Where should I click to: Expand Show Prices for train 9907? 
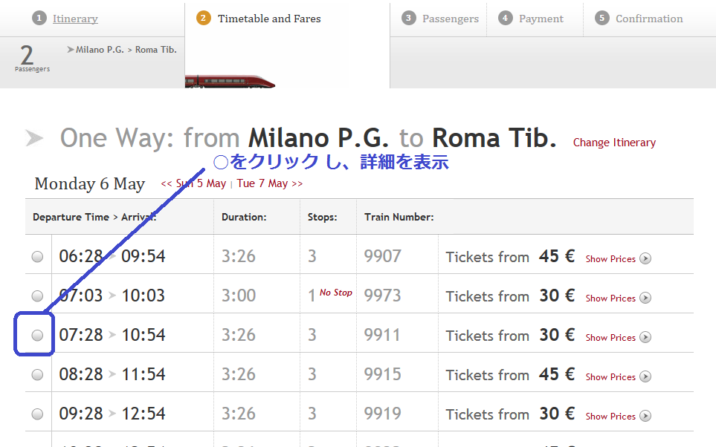610,259
